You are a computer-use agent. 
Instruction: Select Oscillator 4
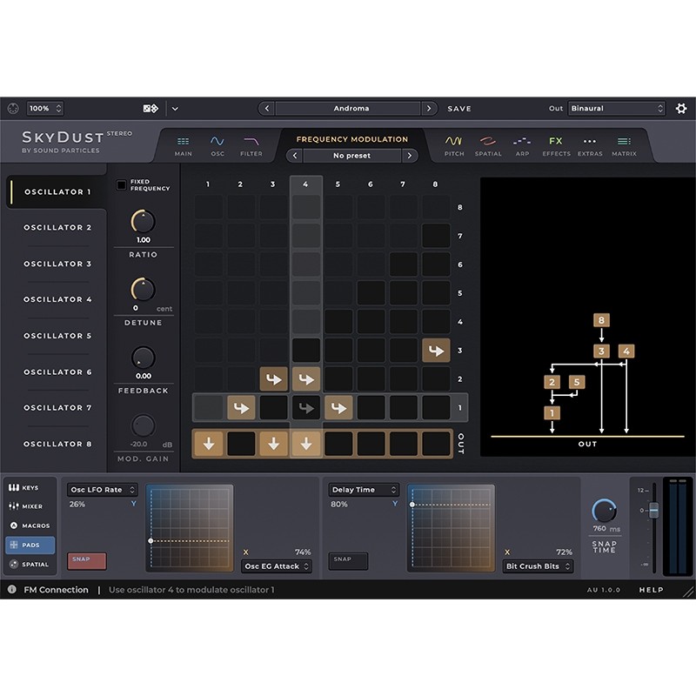click(x=57, y=299)
